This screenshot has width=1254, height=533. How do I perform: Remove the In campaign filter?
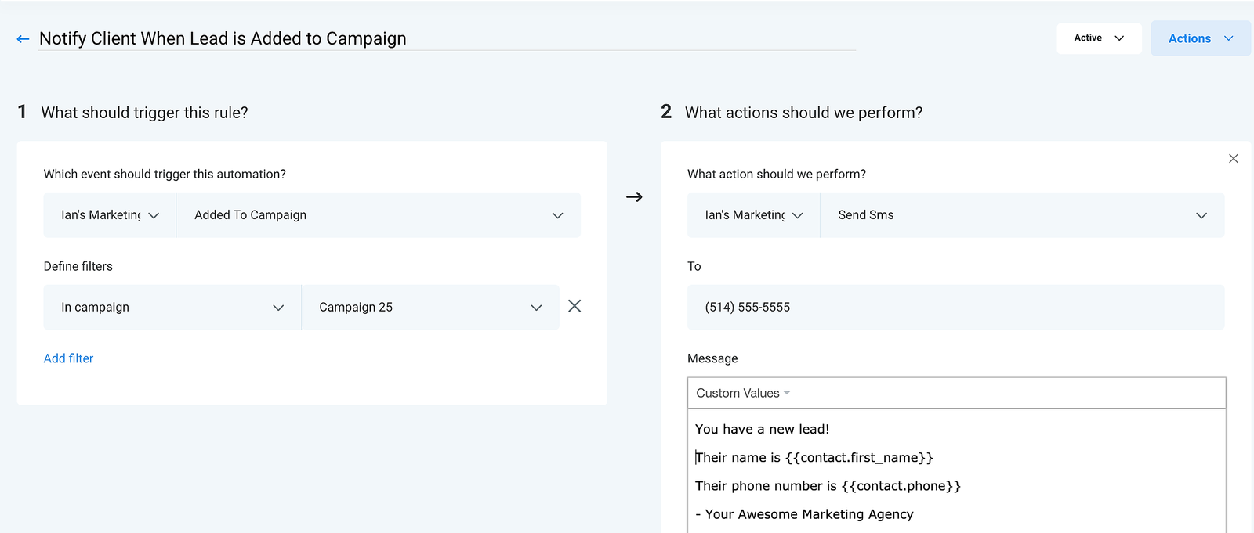[x=574, y=306]
